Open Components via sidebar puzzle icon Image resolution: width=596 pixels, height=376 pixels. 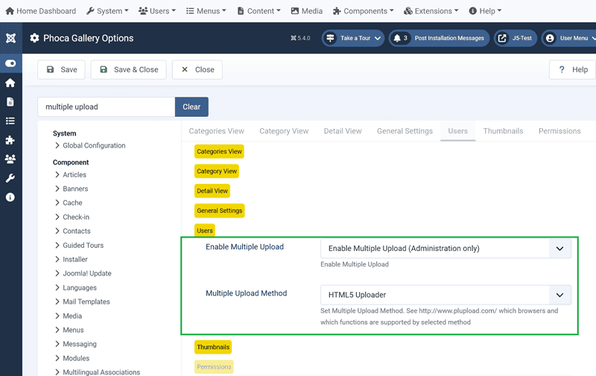click(x=10, y=140)
